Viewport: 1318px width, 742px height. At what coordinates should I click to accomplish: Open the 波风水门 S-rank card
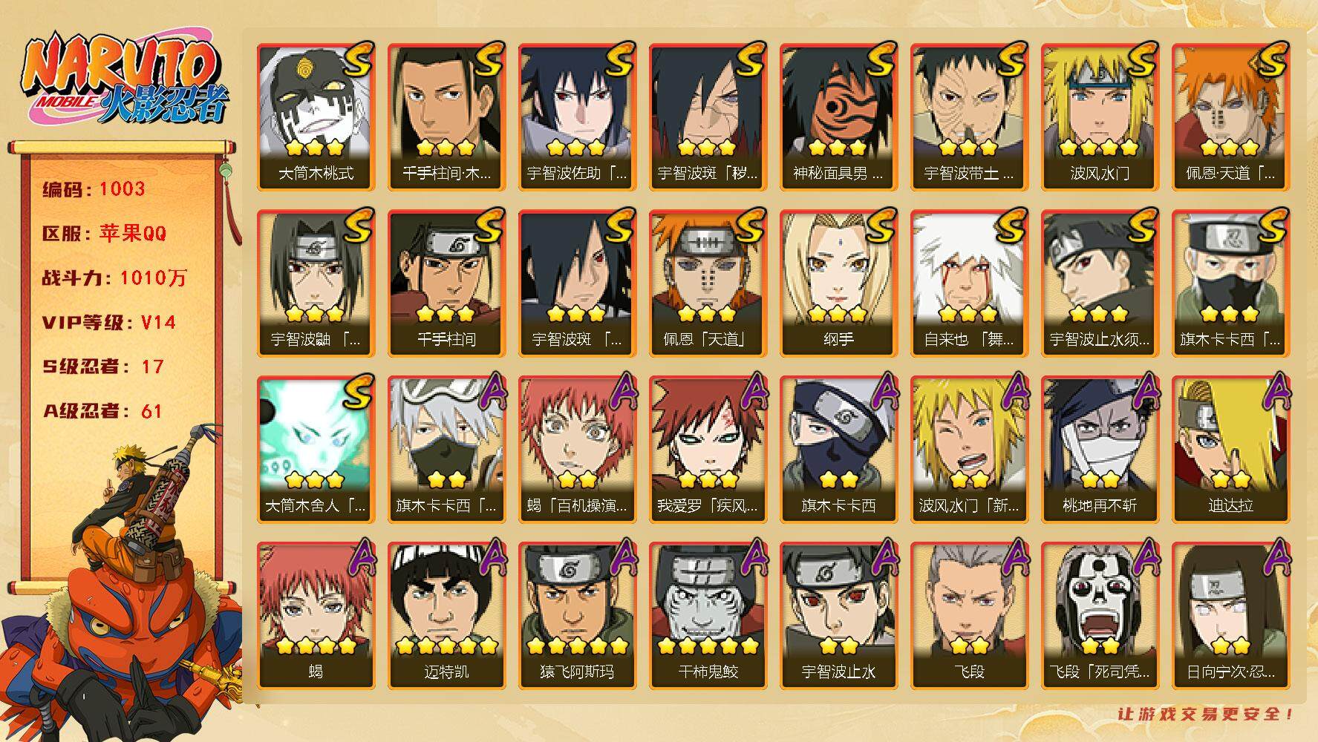[1100, 117]
